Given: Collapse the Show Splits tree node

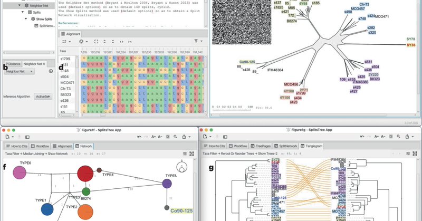Looking at the screenshot, I should pos(26,19).
